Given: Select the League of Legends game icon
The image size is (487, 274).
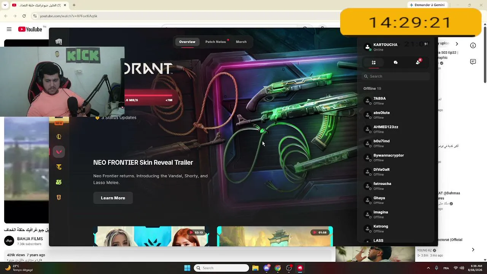Looking at the screenshot, I should [59, 137].
